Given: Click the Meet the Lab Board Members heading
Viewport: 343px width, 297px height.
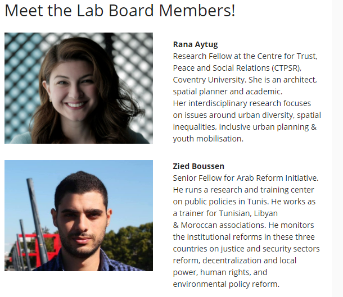Looking at the screenshot, I should (x=120, y=10).
